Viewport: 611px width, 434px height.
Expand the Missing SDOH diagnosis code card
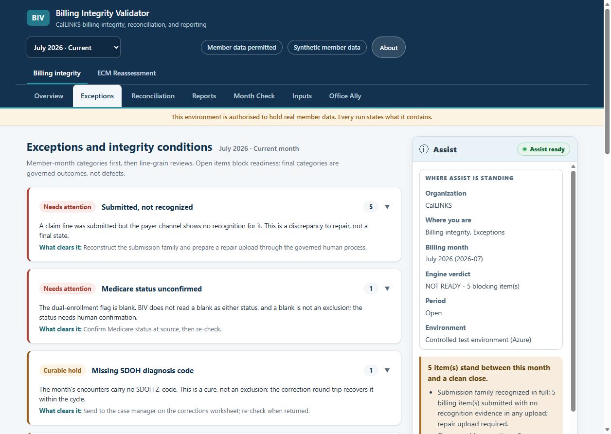(x=387, y=370)
